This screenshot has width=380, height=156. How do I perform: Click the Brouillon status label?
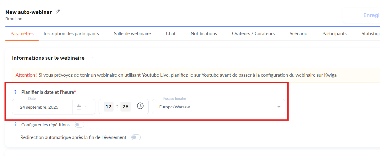(14, 19)
